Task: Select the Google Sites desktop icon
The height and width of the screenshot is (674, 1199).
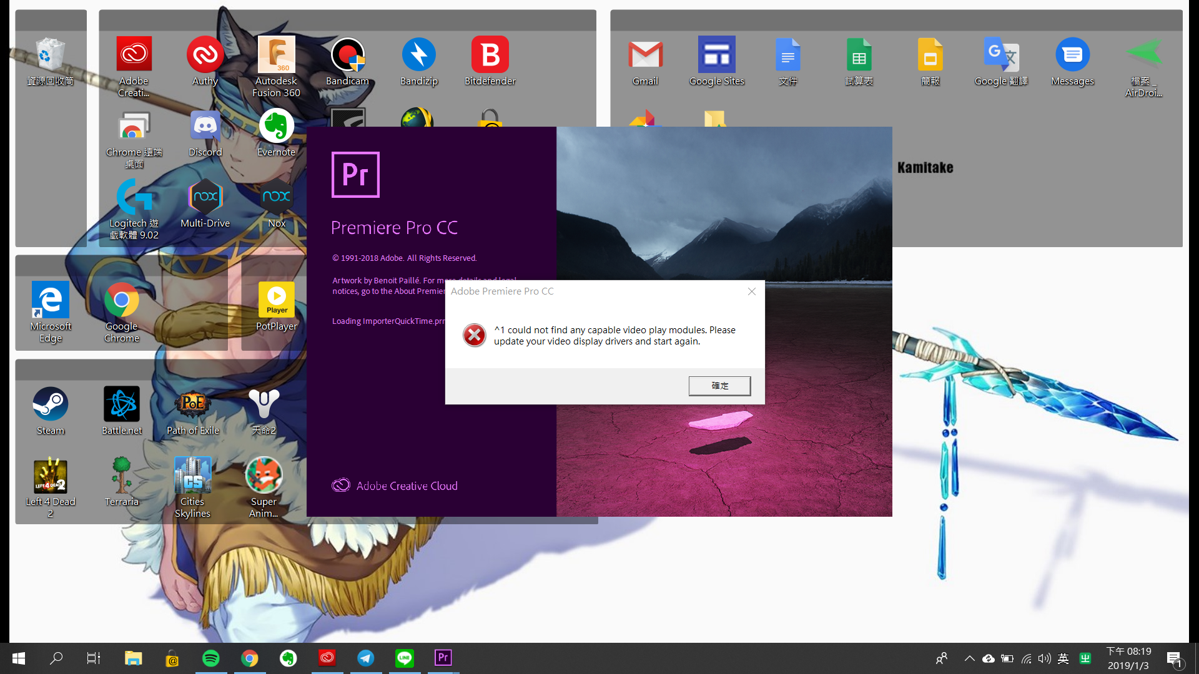Action: (x=716, y=61)
